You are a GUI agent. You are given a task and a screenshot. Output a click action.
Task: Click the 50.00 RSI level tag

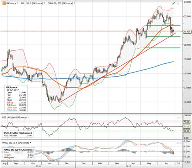pos(186,127)
